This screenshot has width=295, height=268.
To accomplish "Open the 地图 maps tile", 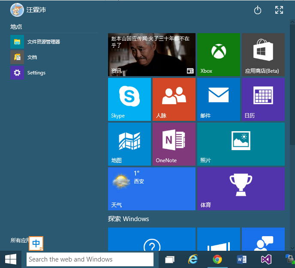I will click(x=129, y=144).
